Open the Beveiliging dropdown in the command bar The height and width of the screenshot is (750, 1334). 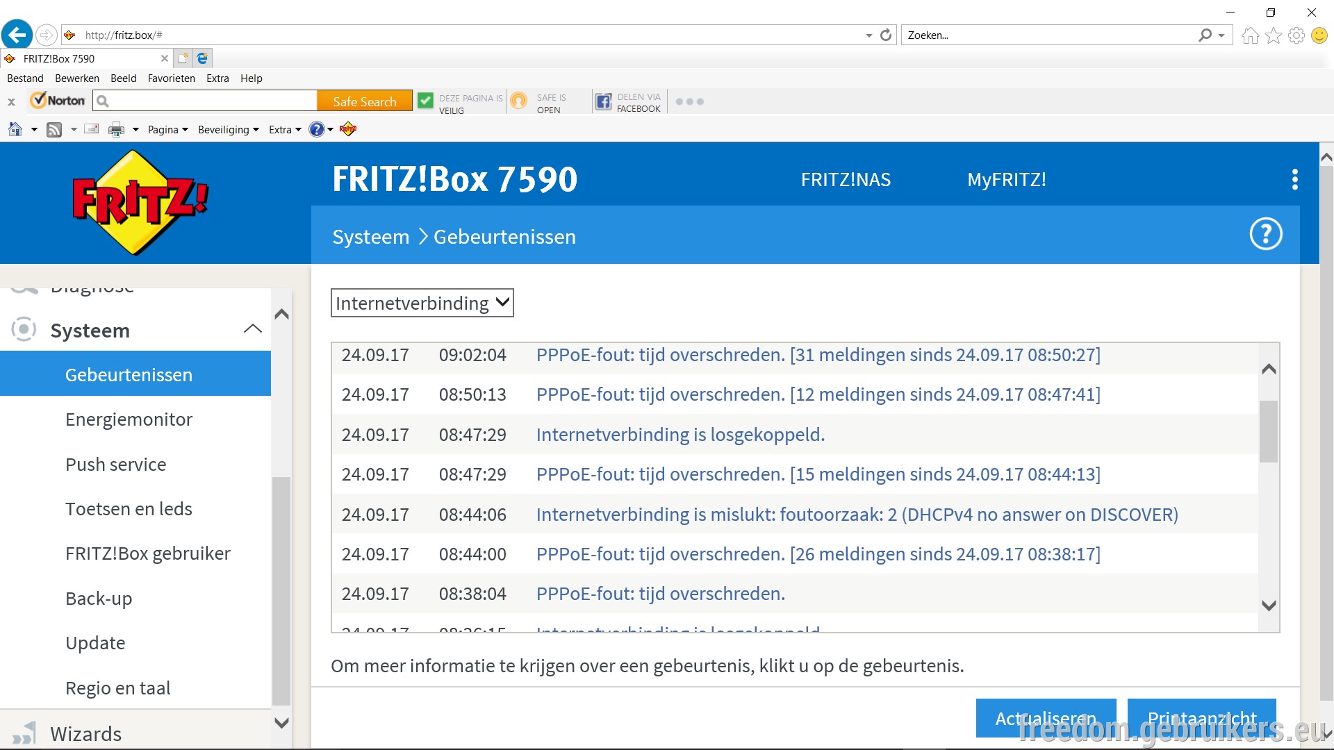[228, 130]
